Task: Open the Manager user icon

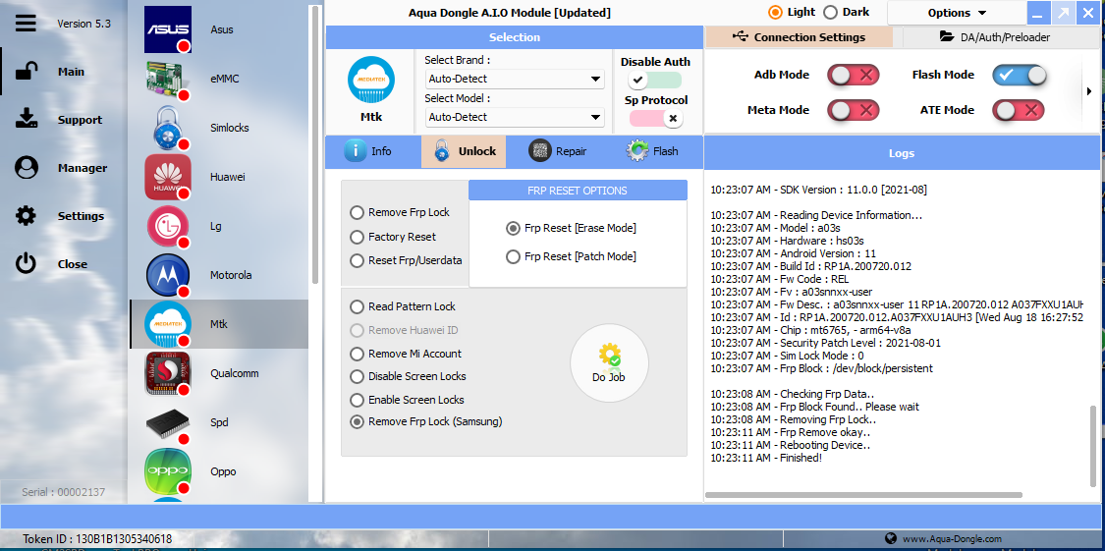Action: point(27,168)
